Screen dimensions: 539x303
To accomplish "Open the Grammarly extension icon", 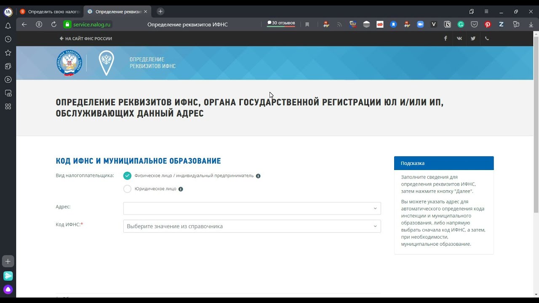I will 461,24.
